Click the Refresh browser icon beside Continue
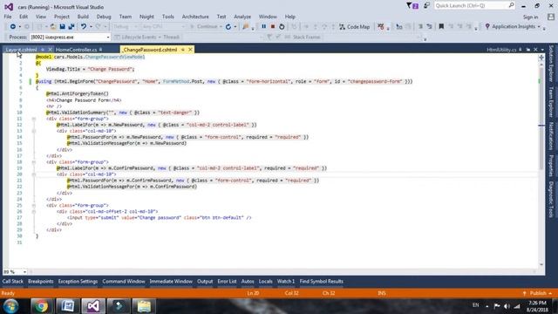Viewport: 558px width, 314px height. 228,27
